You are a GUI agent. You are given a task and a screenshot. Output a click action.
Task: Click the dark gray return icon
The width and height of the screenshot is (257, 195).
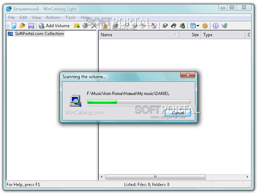(x=174, y=26)
